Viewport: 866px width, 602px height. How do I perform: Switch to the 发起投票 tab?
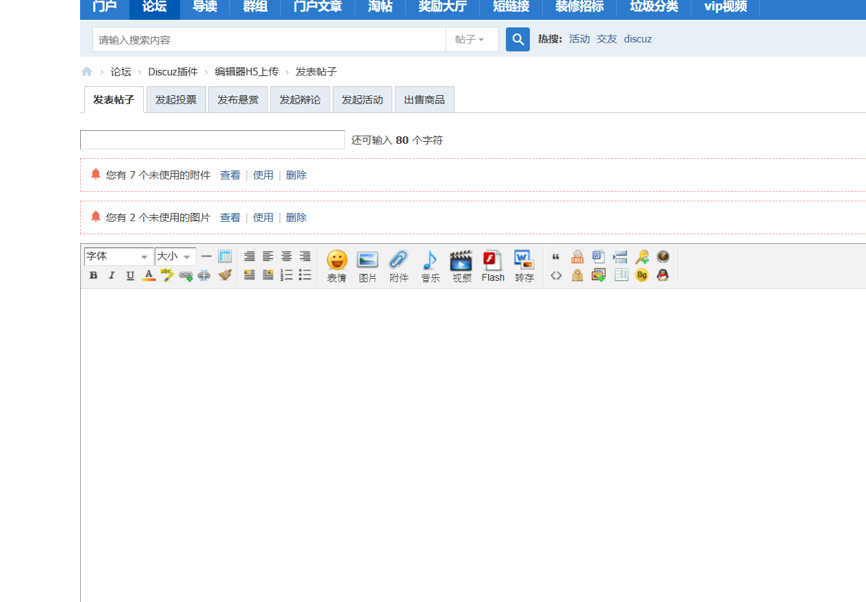pos(176,100)
